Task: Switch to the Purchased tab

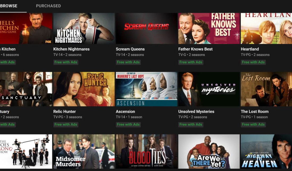Action: 48,6
